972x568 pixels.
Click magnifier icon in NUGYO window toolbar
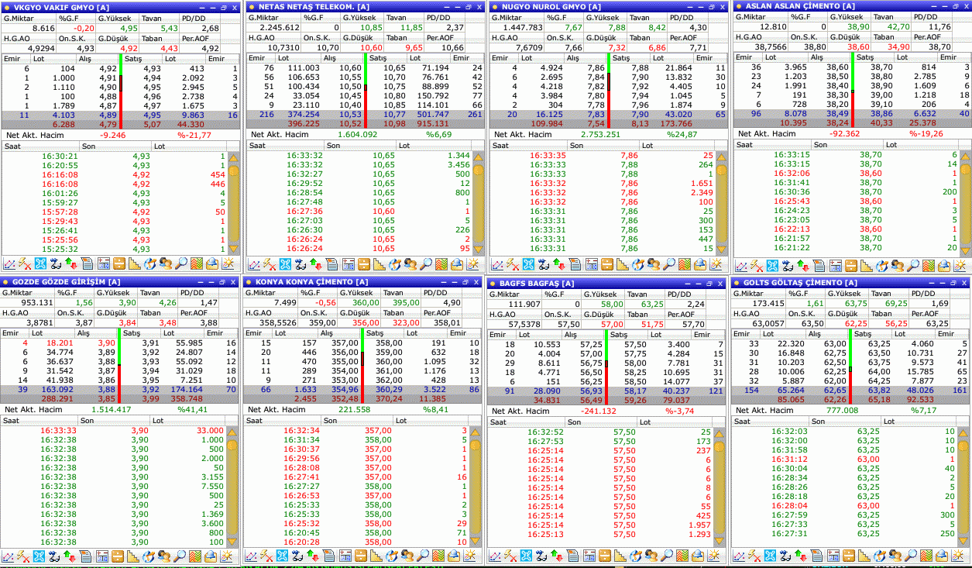pyautogui.click(x=668, y=264)
